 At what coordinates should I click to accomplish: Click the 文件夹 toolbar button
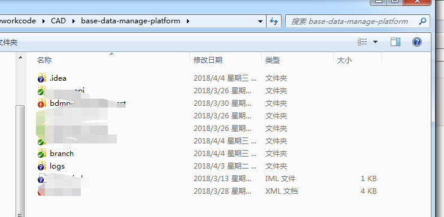coord(8,42)
